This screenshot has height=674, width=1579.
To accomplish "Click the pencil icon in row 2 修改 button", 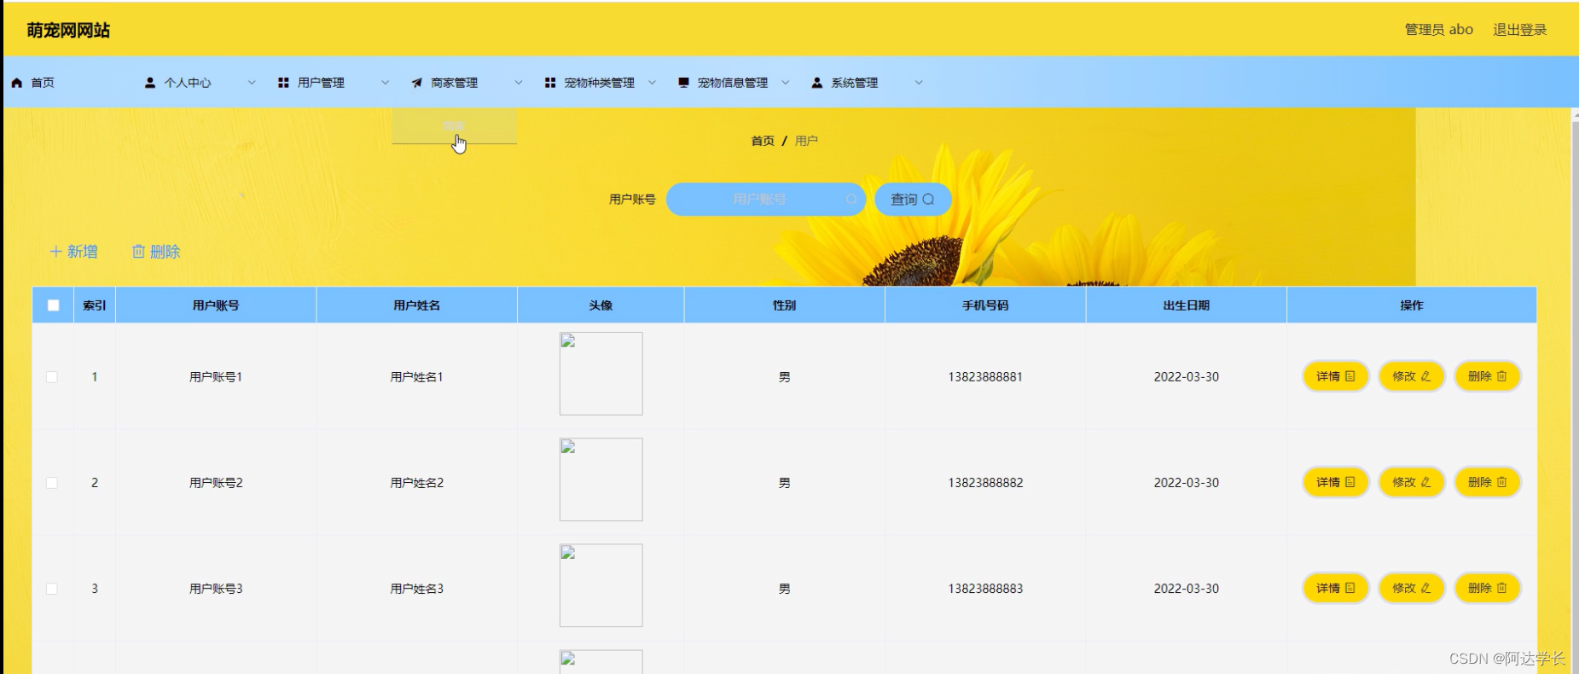I will point(1426,482).
